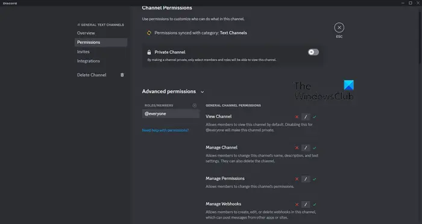This screenshot has height=224, width=422.
Task: Click the Advanced permissions heading
Action: (169, 92)
